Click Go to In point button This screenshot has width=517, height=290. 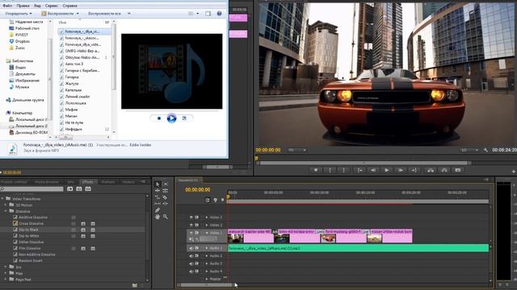359,170
